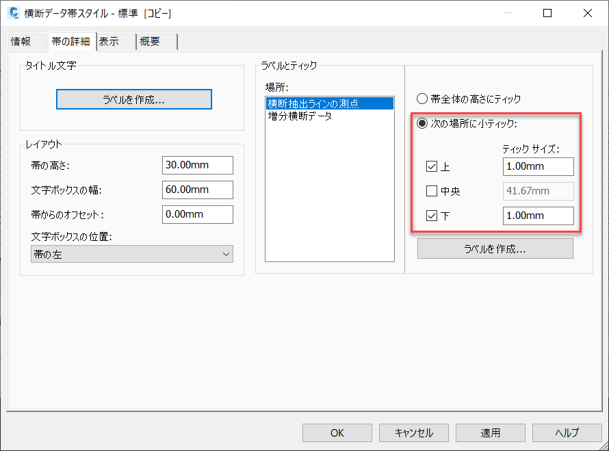Screen dimensions: 609x451
Task: Open the 文字ボックスの位置 dropdown 帯の左
Action: pyautogui.click(x=132, y=254)
